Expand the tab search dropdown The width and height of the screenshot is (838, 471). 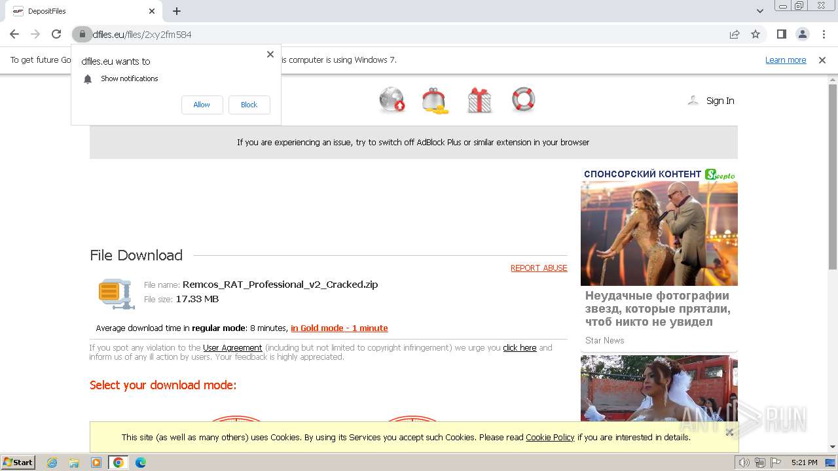pyautogui.click(x=760, y=11)
